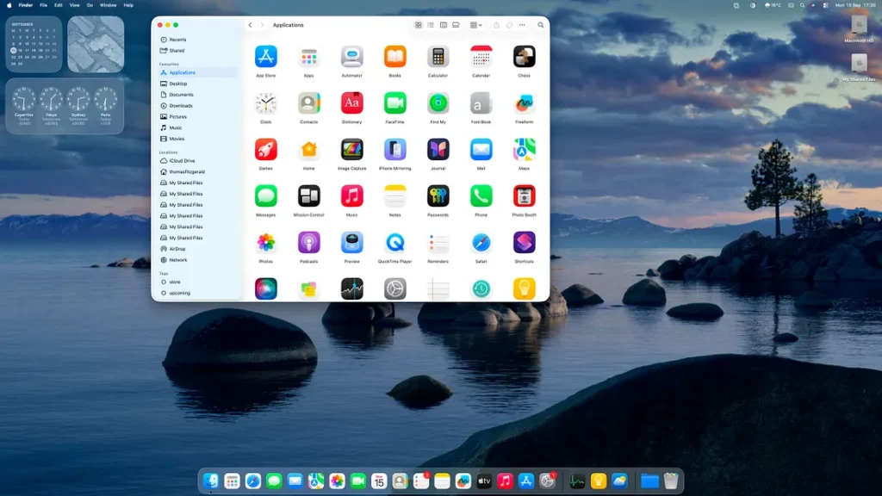Screen dimensions: 882x496
Task: Switch Finder to list view
Action: tap(431, 25)
